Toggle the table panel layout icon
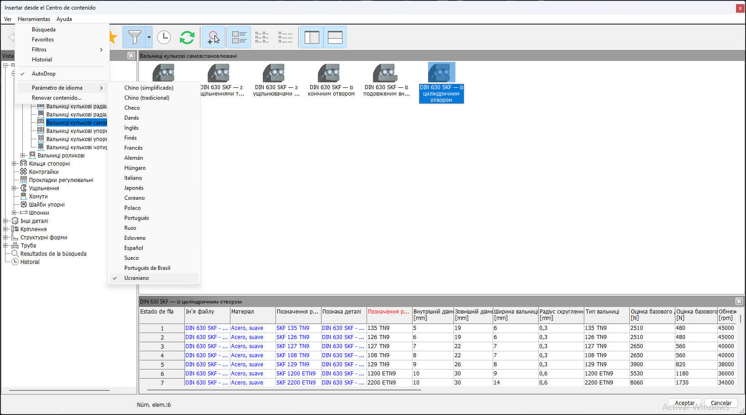Viewport: 746px width, 415px height. pos(335,37)
